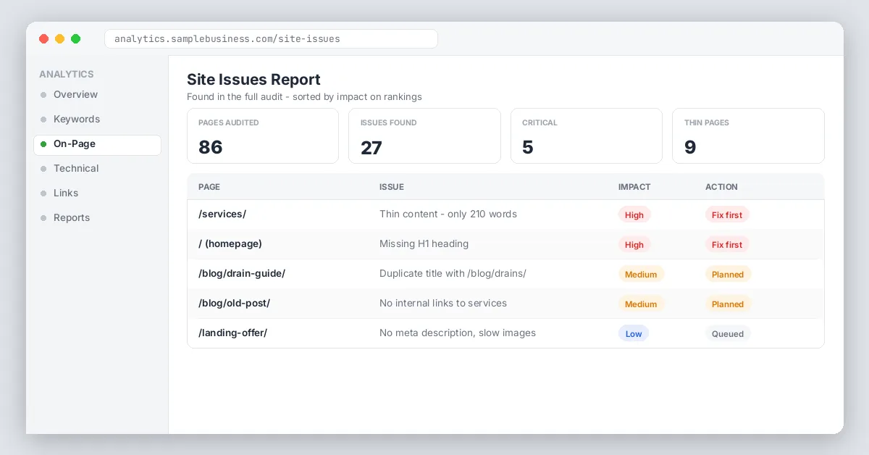Click the yellow minimize window button
Image resolution: width=869 pixels, height=455 pixels.
[x=59, y=38]
